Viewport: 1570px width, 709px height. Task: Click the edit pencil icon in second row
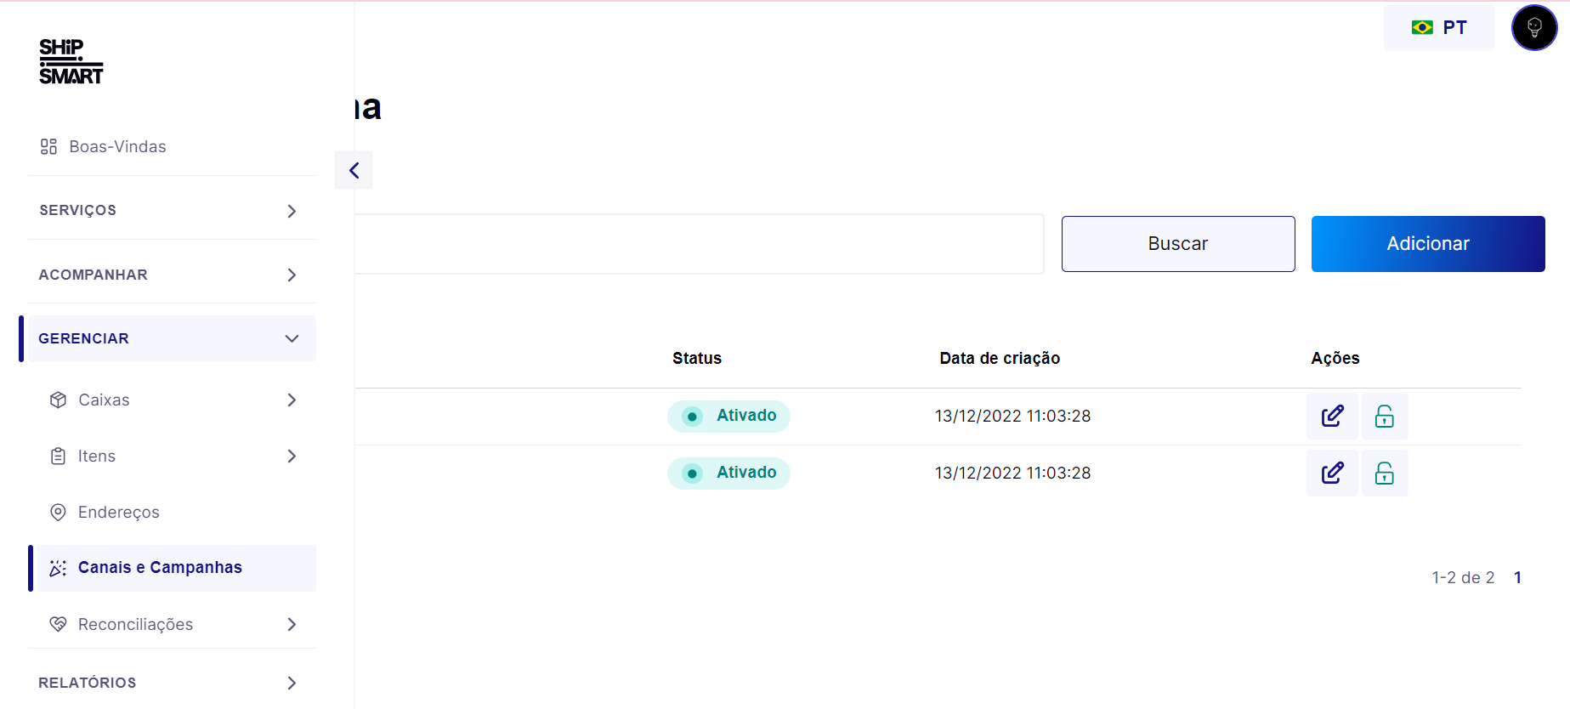pos(1332,473)
